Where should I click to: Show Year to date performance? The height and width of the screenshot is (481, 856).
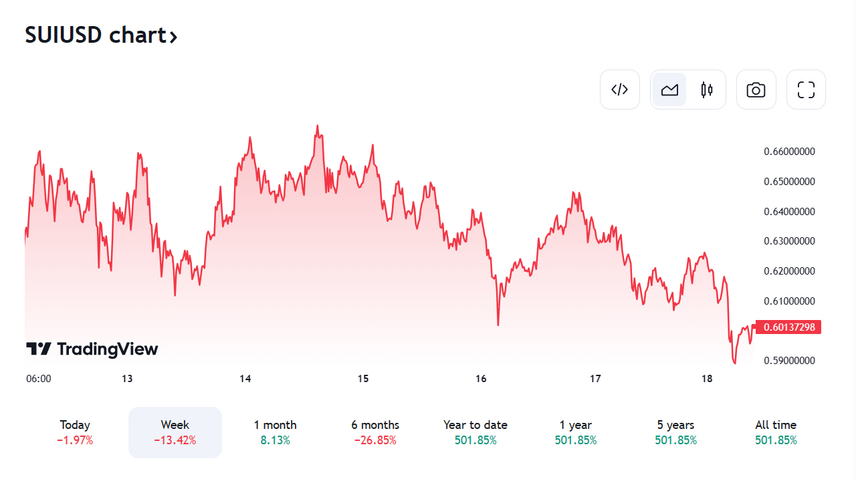(475, 432)
